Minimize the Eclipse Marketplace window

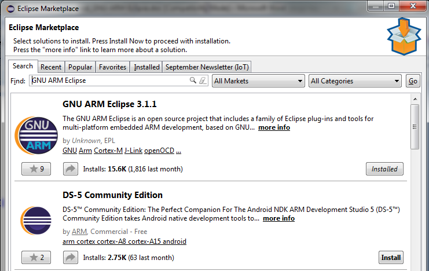(x=376, y=6)
